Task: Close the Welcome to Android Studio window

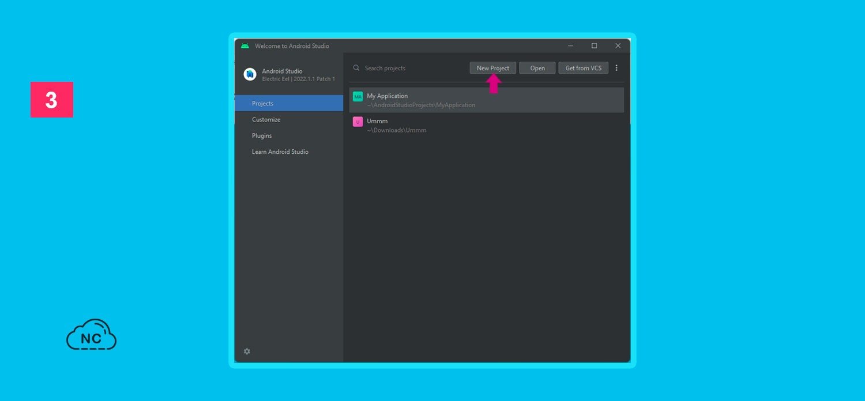Action: (x=618, y=46)
